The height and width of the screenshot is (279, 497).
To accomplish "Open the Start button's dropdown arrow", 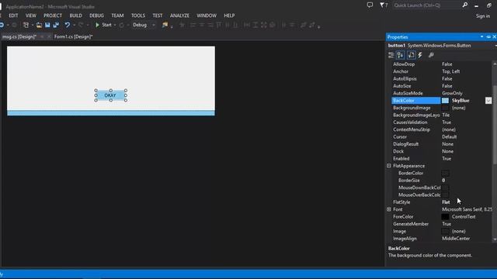I will point(115,25).
